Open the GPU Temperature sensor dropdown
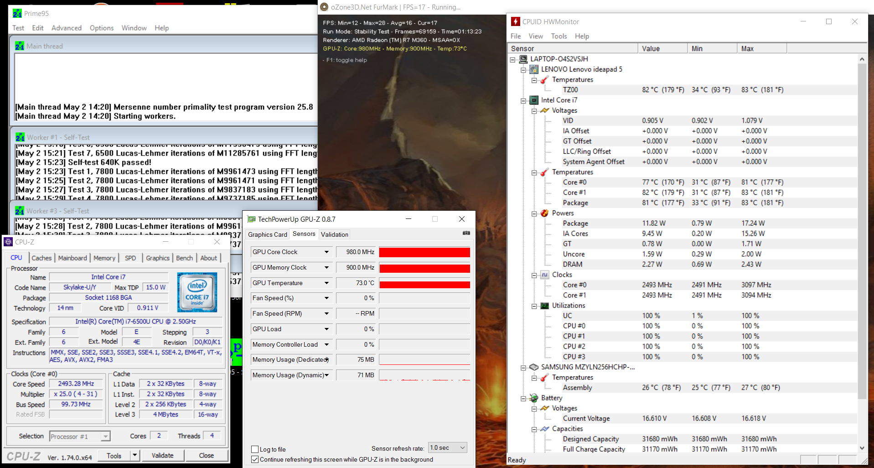Image resolution: width=874 pixels, height=468 pixels. 326,283
